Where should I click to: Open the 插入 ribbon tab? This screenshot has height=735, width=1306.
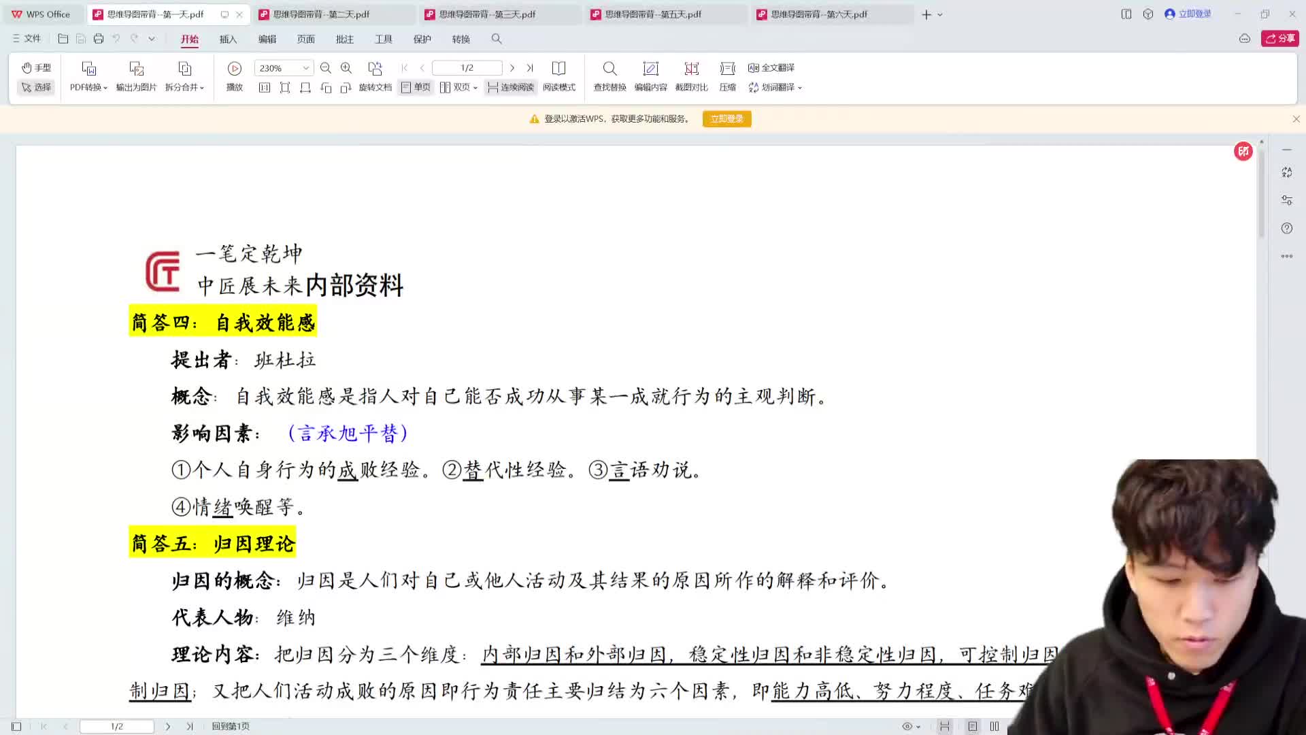pos(228,39)
